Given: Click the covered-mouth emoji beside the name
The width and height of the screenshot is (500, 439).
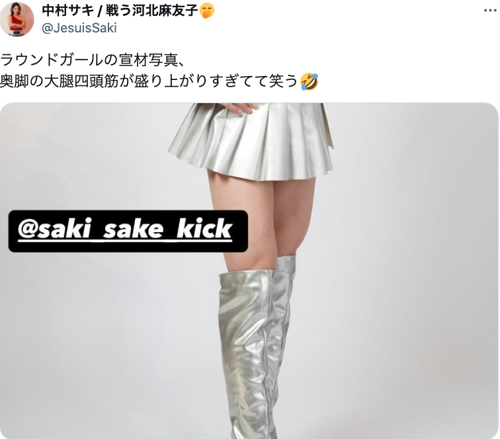Looking at the screenshot, I should click(207, 11).
